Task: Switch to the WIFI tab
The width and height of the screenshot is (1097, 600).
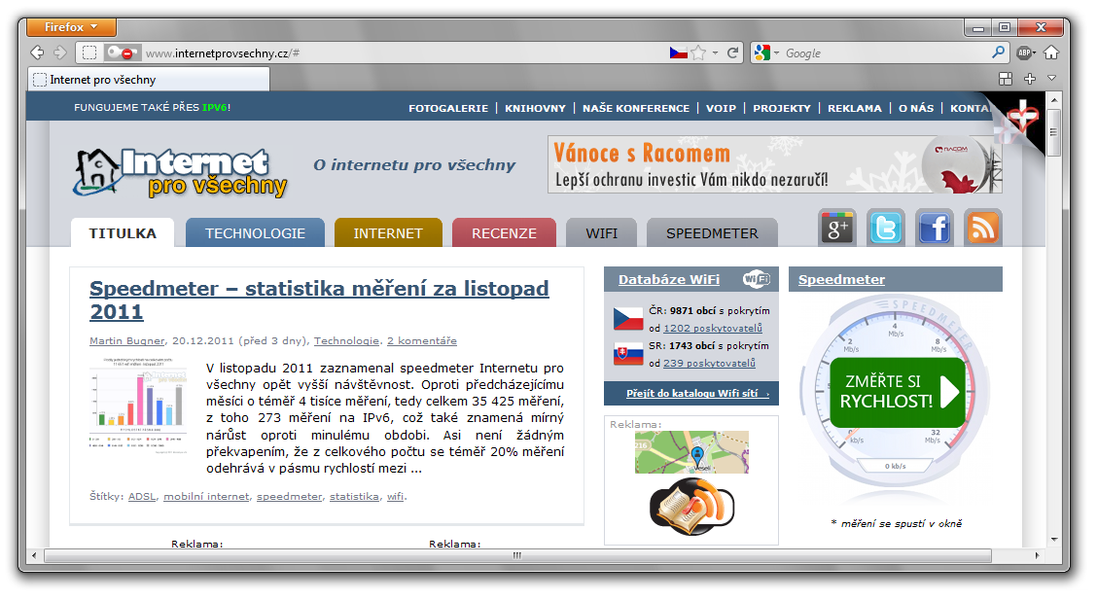Action: click(602, 232)
